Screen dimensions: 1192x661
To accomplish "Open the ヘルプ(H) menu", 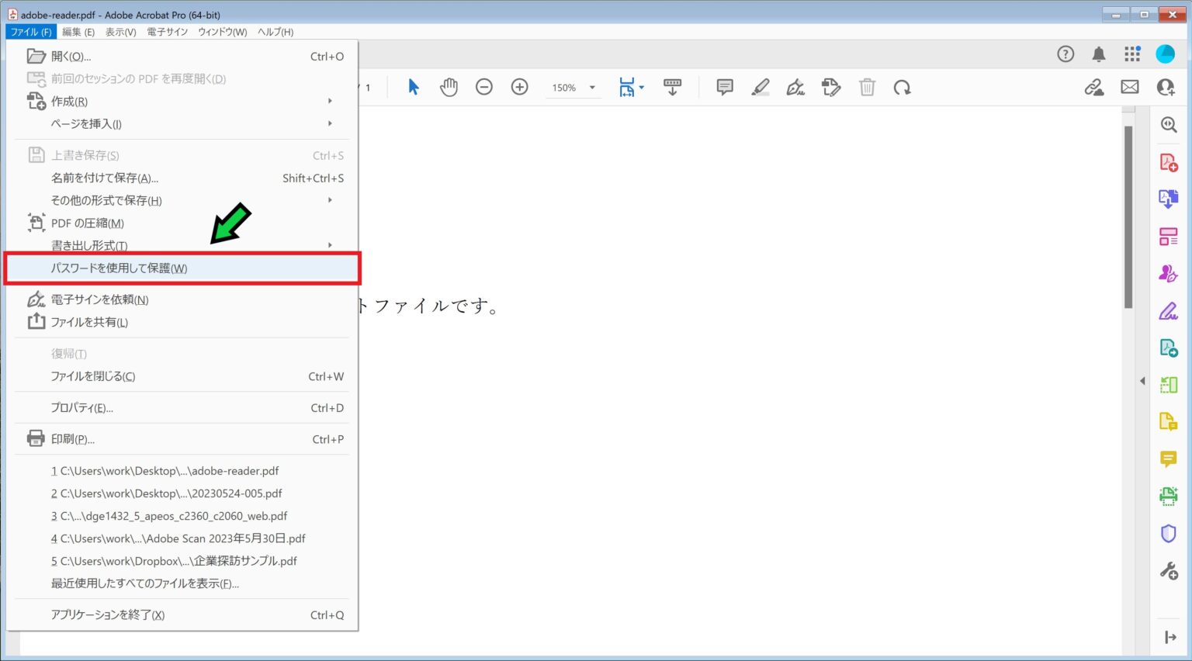I will [x=275, y=32].
